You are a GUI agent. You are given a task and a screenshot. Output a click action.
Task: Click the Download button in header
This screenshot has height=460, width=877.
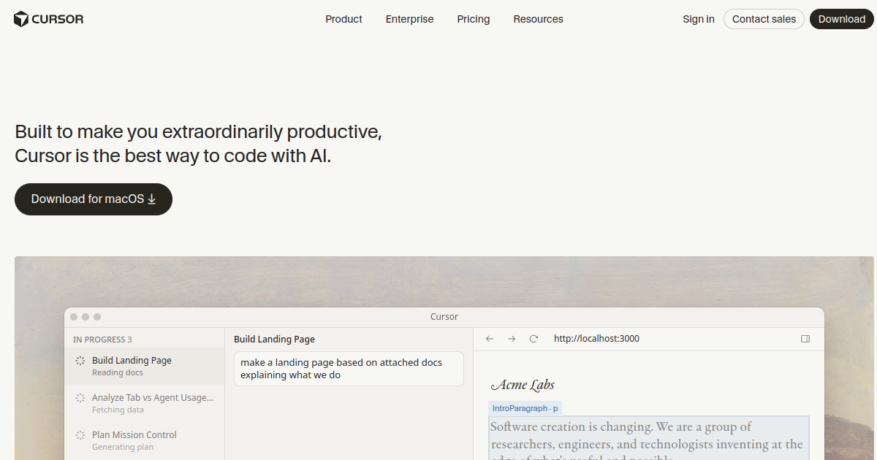click(x=841, y=19)
